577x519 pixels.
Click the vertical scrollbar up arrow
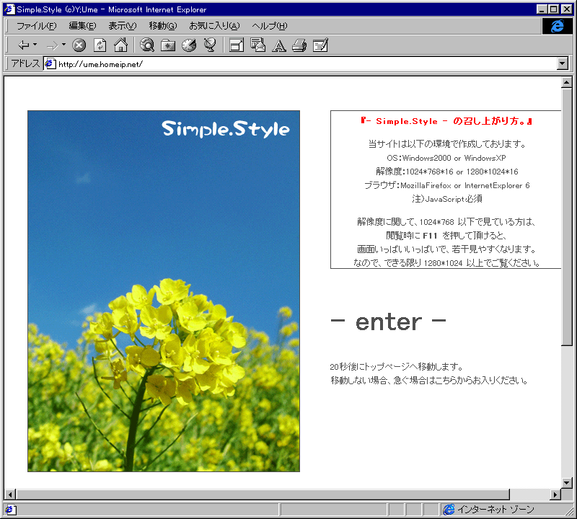[x=567, y=82]
